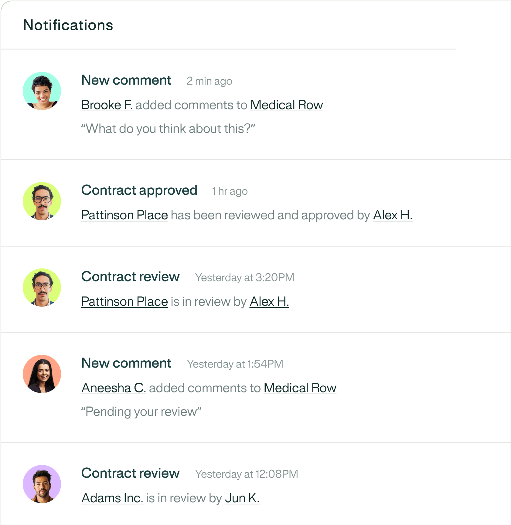The height and width of the screenshot is (525, 511).
Task: Click Alex H. in the 'is in review by' notification
Action: [x=269, y=301]
